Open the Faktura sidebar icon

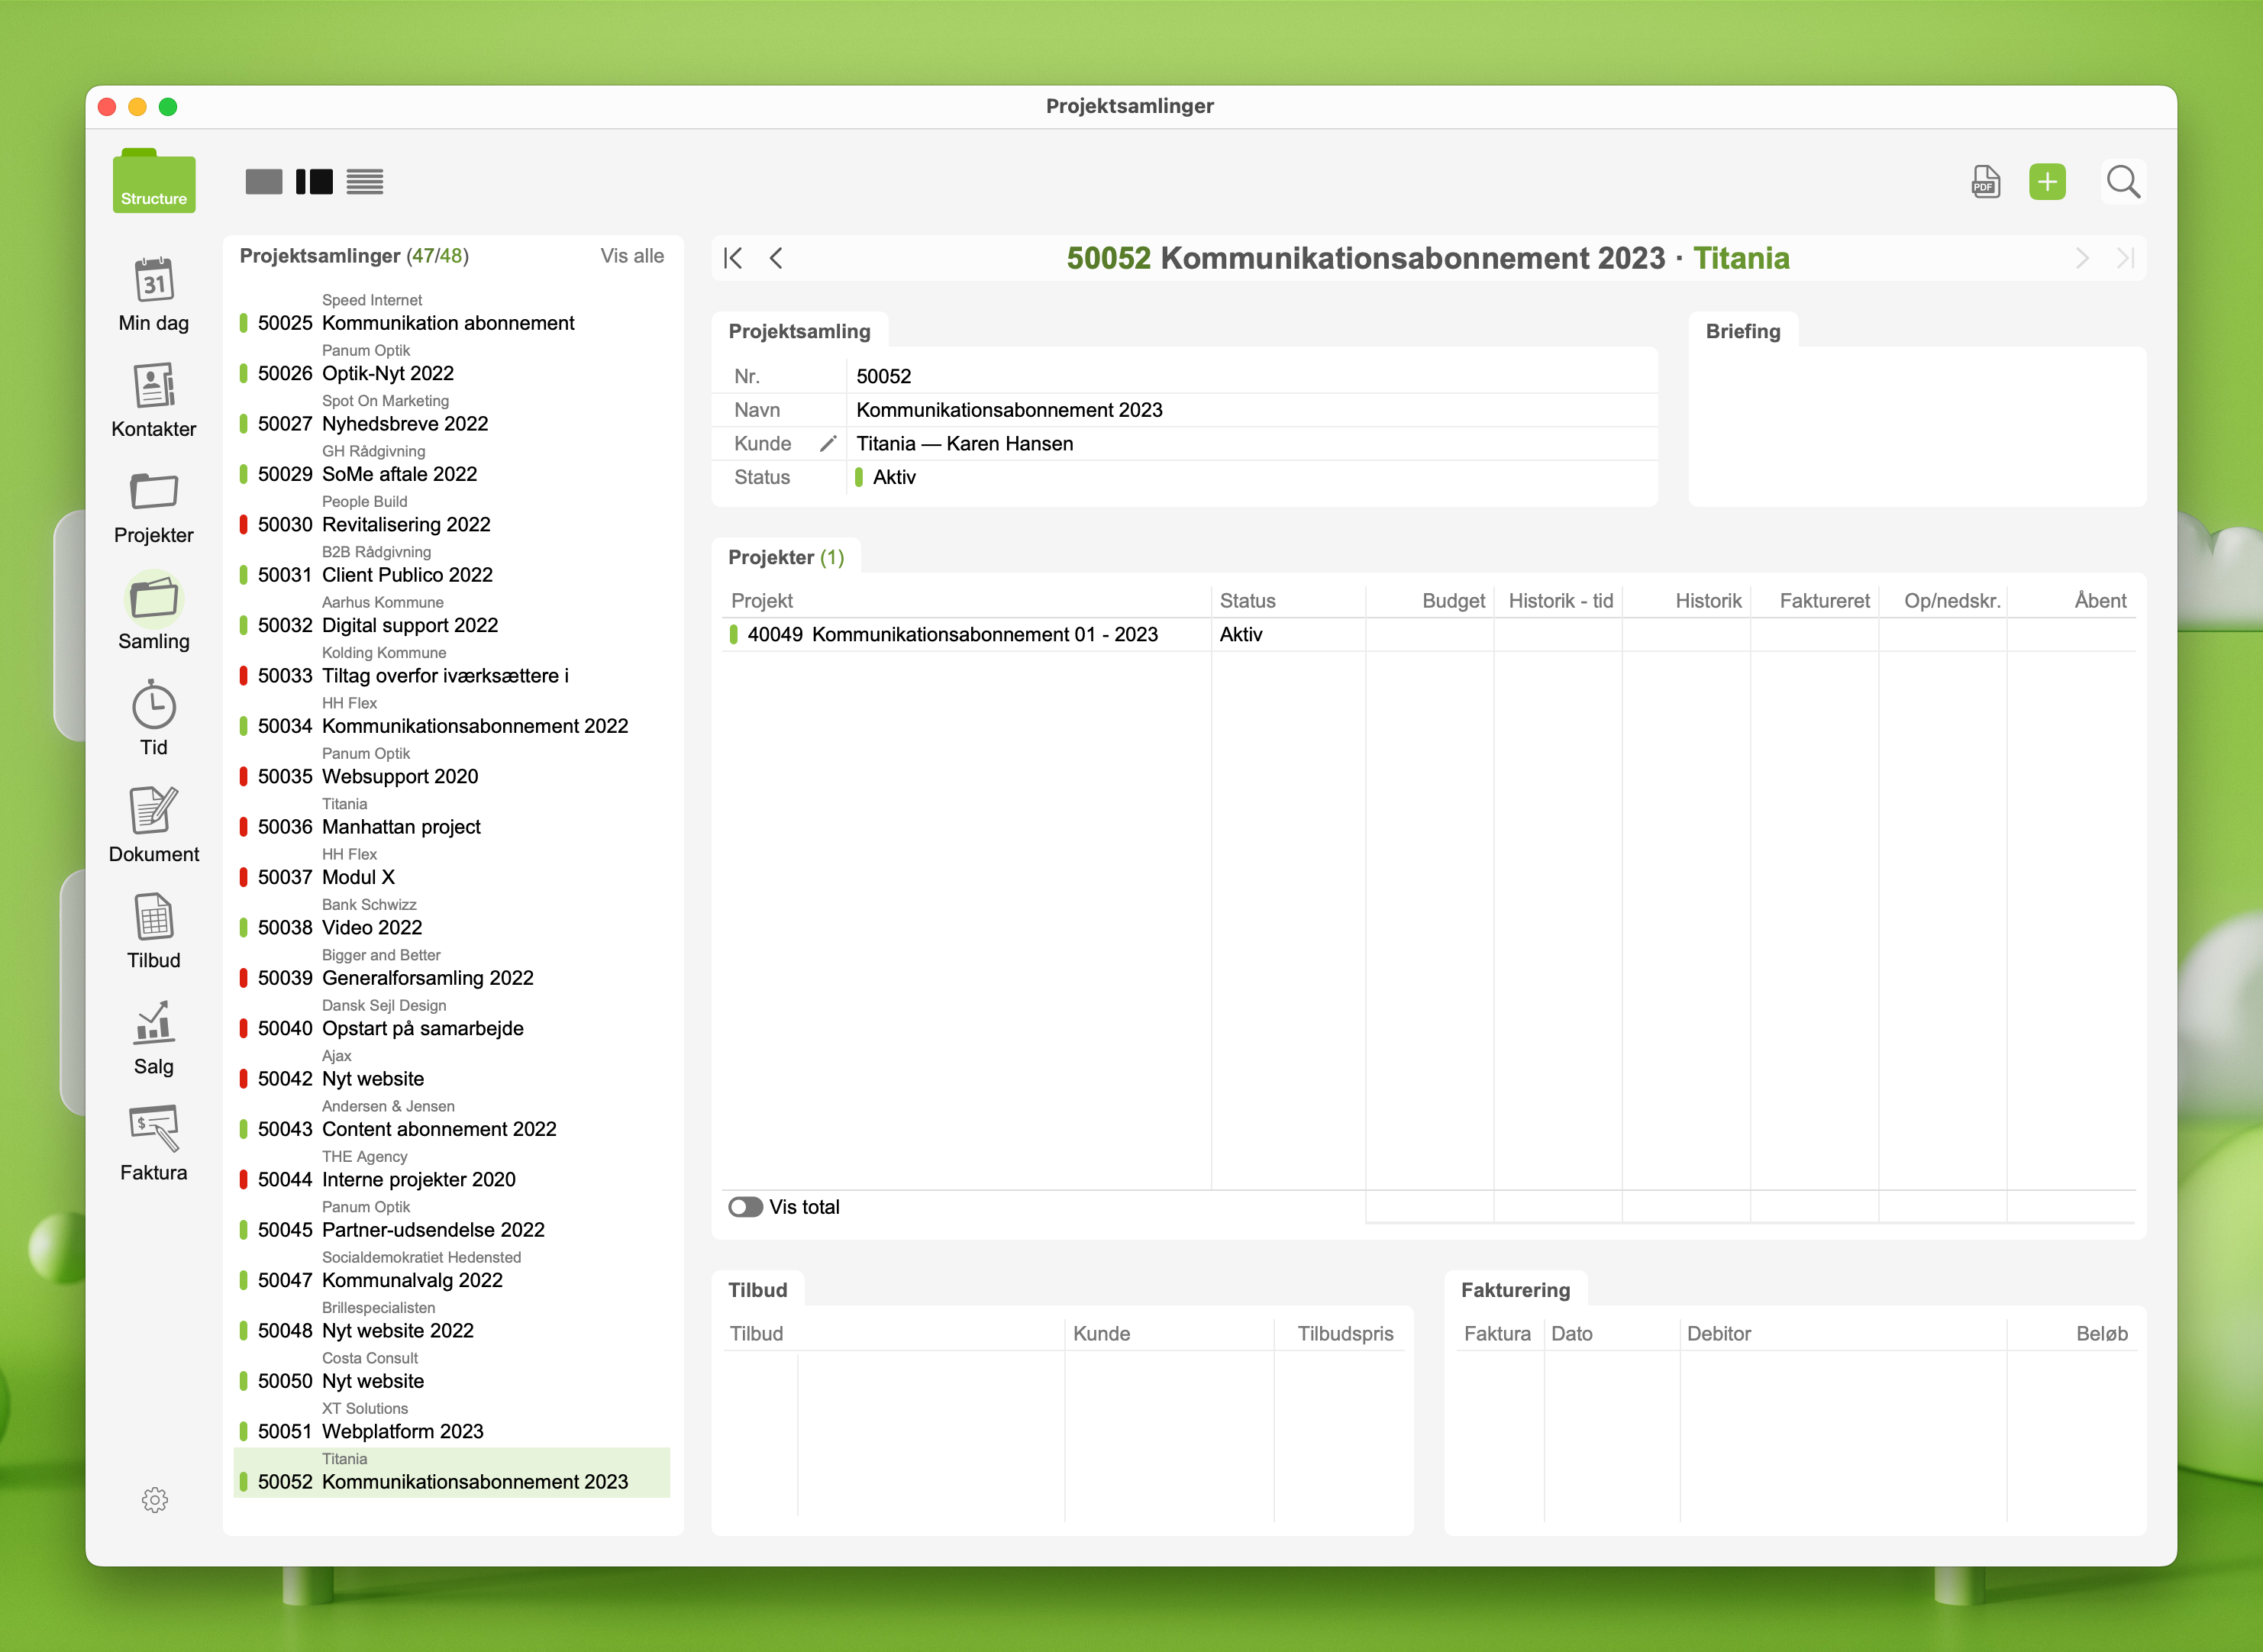click(154, 1130)
